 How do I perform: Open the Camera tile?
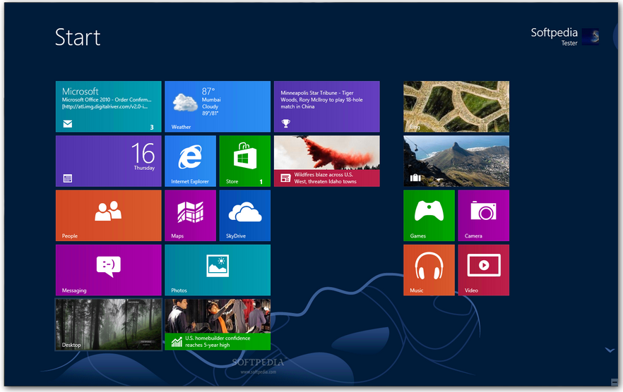(484, 216)
